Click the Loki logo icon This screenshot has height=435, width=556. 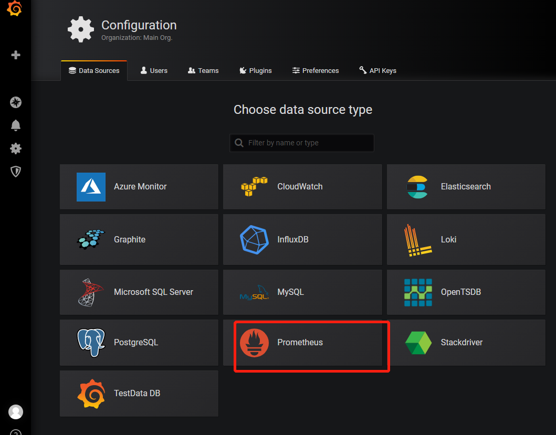pos(418,240)
